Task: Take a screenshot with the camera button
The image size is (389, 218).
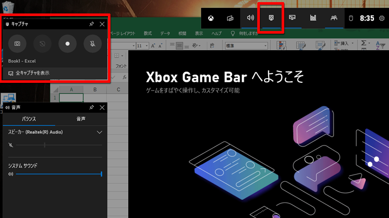Action: [x=17, y=43]
